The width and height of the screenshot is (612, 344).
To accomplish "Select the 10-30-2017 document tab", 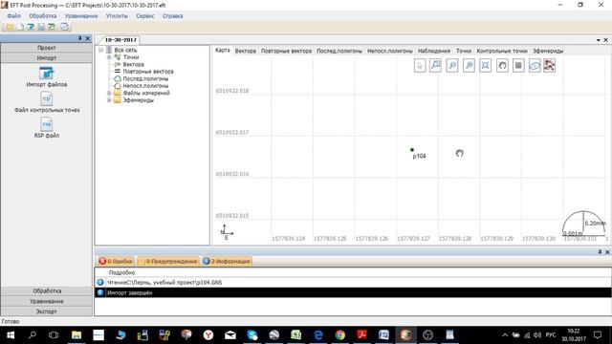I will pos(120,40).
